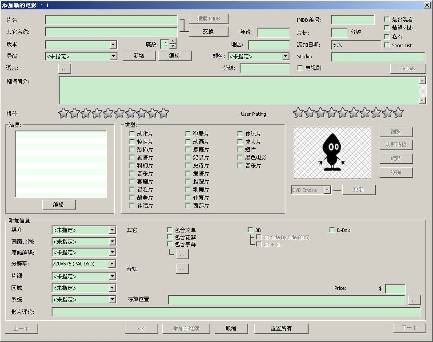Tick the 包含菜单 checkbox
Image resolution: width=433 pixels, height=342 pixels.
[x=169, y=230]
